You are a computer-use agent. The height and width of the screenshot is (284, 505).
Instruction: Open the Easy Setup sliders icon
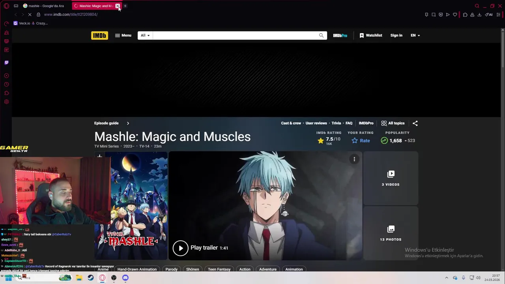coord(498,15)
